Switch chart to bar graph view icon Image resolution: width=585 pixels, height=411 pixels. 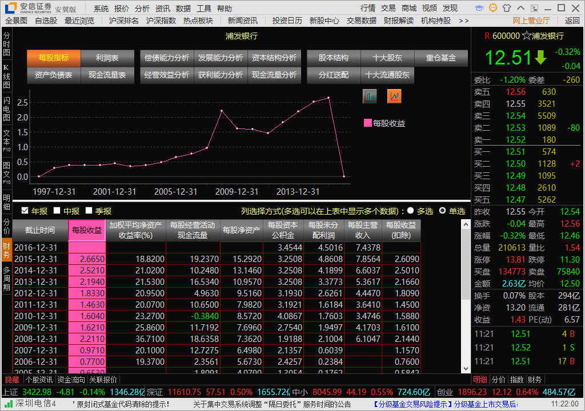[x=370, y=96]
